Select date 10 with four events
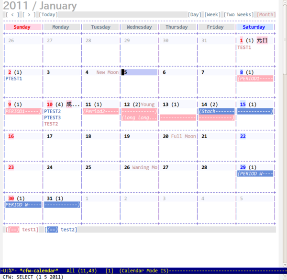This screenshot has width=287, height=280. coord(50,105)
